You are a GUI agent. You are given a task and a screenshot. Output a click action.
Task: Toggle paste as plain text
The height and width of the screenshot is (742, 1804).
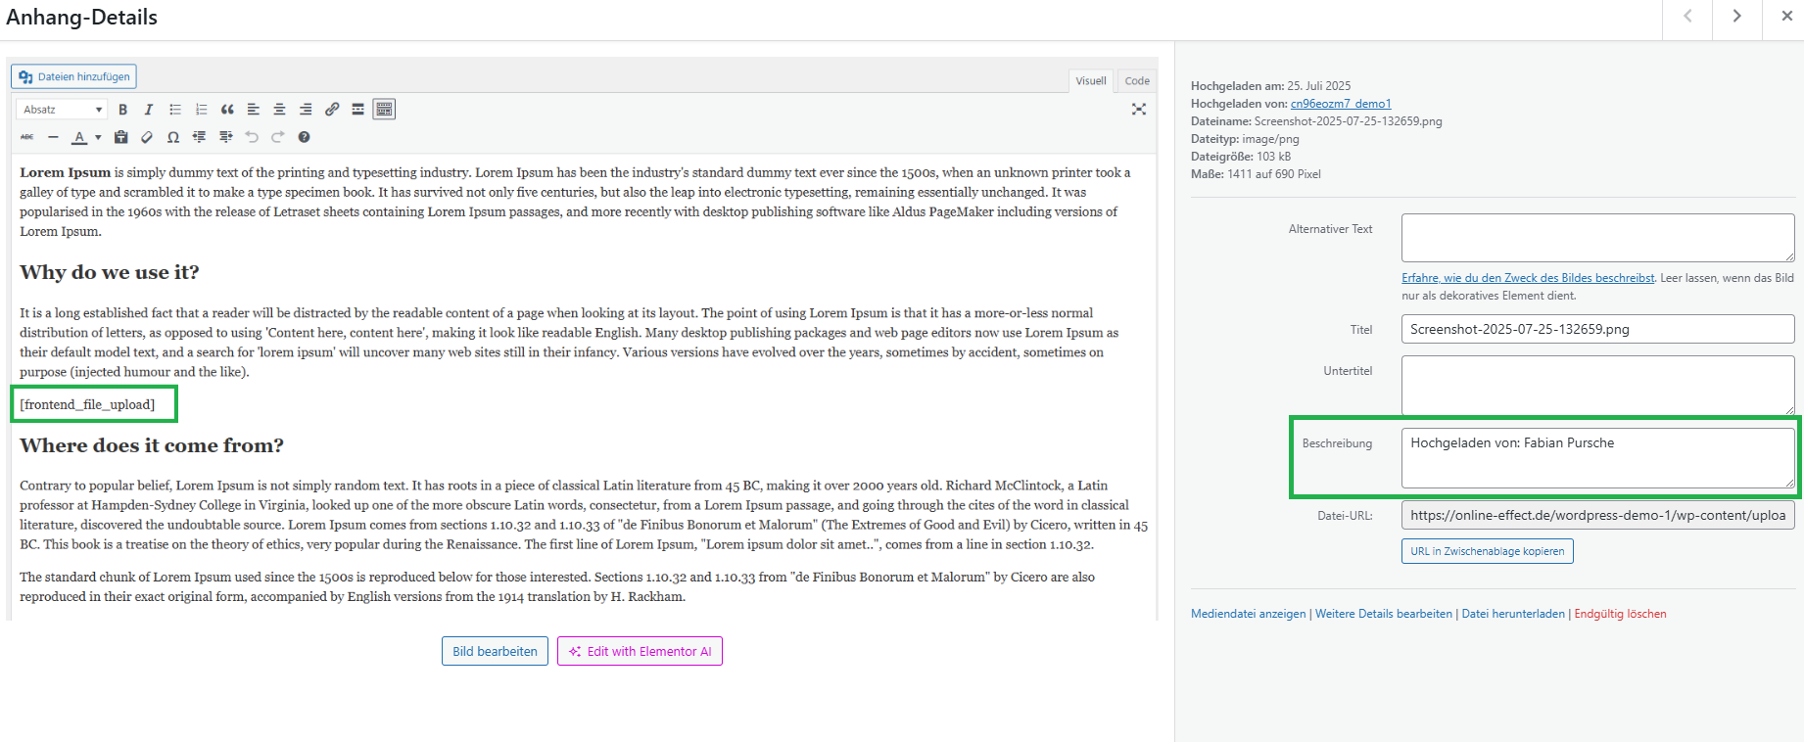click(x=121, y=137)
